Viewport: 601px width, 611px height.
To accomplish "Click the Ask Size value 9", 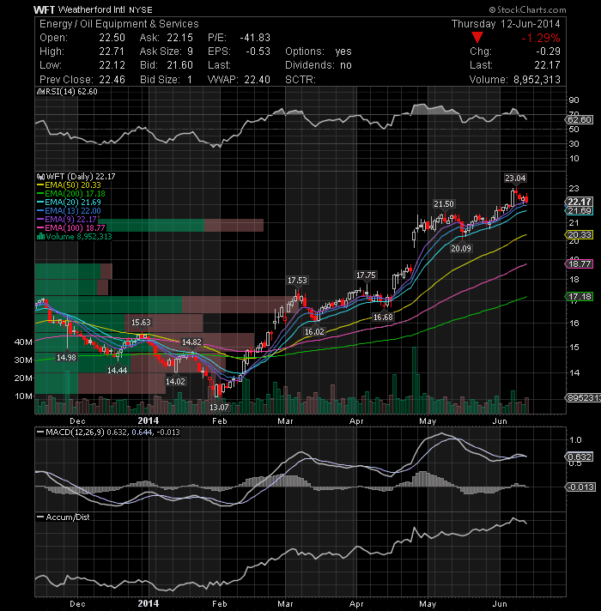I will coord(191,51).
